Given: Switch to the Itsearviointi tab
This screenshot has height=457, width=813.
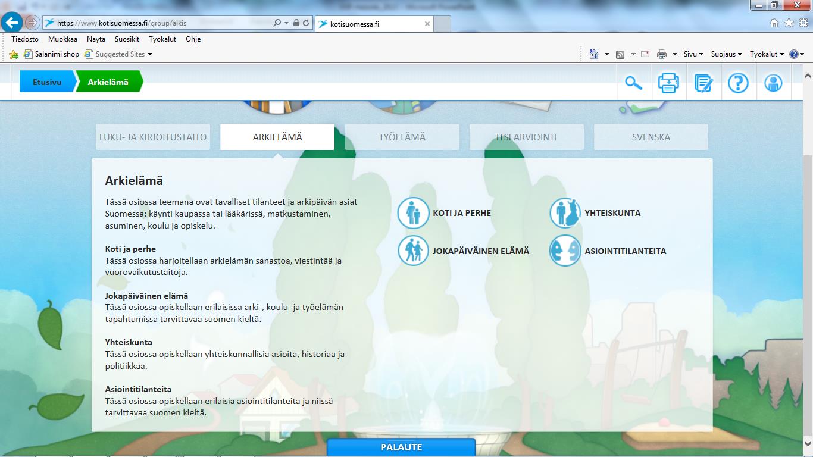Looking at the screenshot, I should [527, 137].
